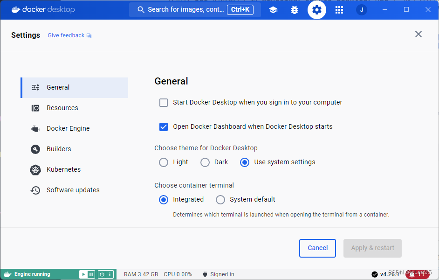439x280 pixels.
Task: Open the Extensions grid icon
Action: click(339, 10)
